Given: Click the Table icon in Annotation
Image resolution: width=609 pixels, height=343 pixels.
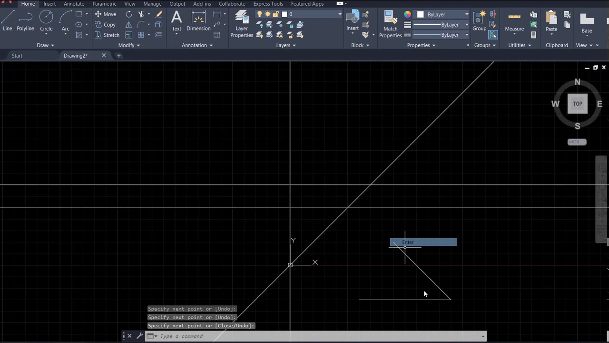Looking at the screenshot, I should [217, 35].
